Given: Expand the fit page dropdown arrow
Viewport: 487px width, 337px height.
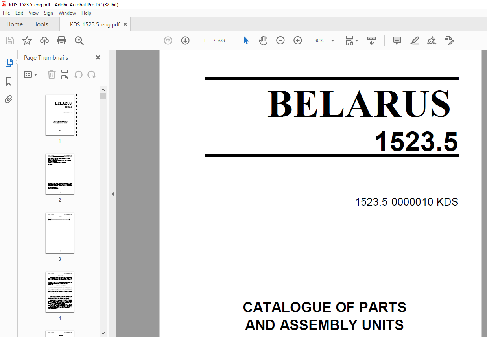Looking at the screenshot, I should (x=356, y=41).
